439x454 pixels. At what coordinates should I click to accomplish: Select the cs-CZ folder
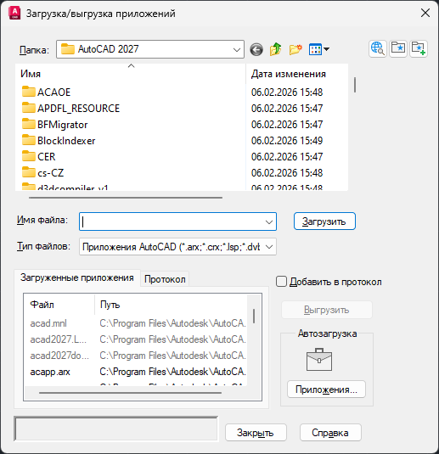click(42, 173)
